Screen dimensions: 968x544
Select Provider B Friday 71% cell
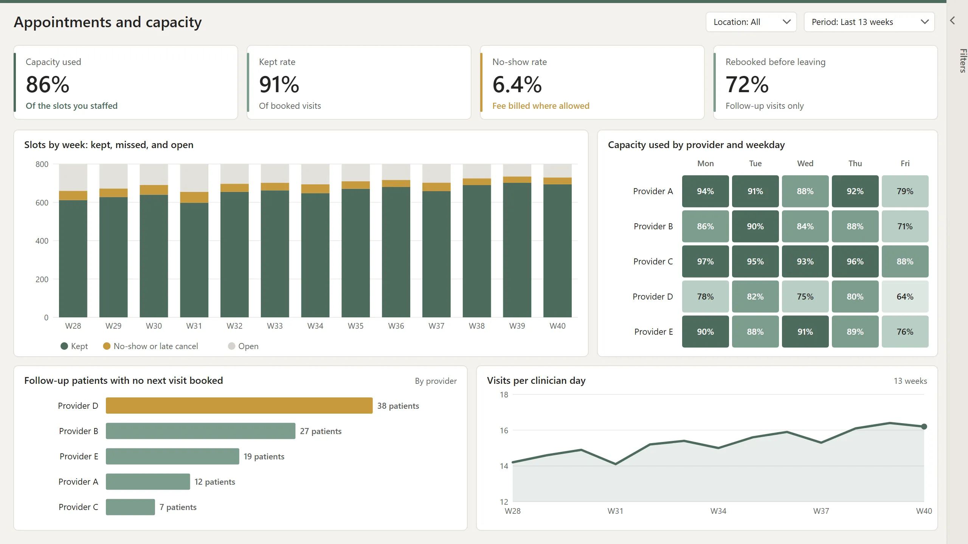[x=905, y=226]
